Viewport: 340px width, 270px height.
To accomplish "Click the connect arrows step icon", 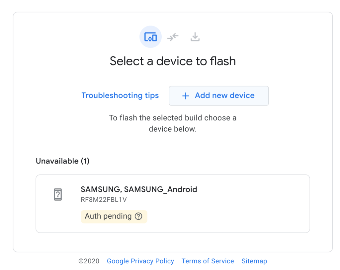I will pos(173,37).
